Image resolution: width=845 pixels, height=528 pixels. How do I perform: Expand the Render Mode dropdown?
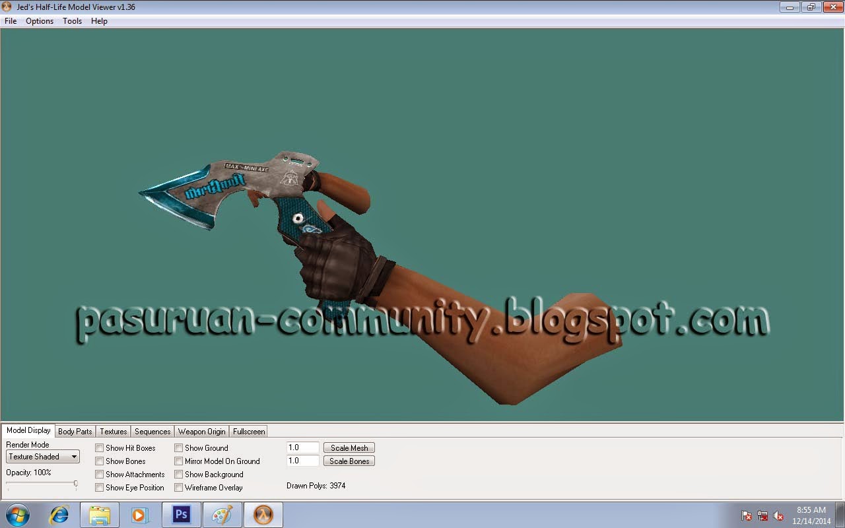(x=43, y=457)
